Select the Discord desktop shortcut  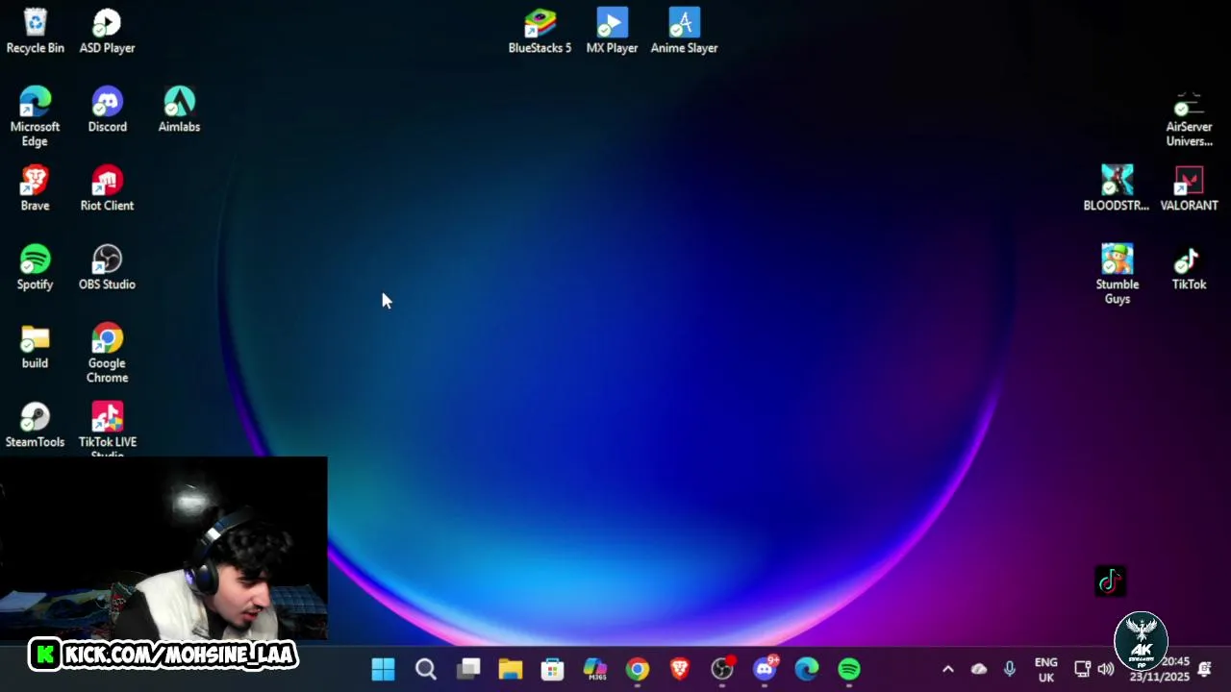coord(107,110)
